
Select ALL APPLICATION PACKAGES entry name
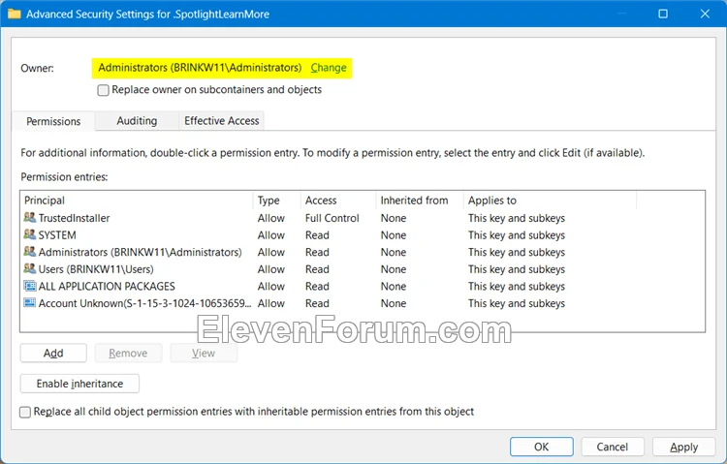[107, 287]
